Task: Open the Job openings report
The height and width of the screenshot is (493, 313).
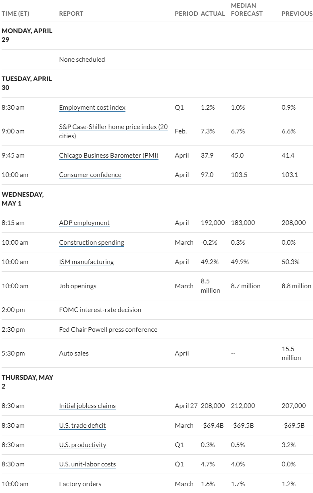Action: coord(77,286)
